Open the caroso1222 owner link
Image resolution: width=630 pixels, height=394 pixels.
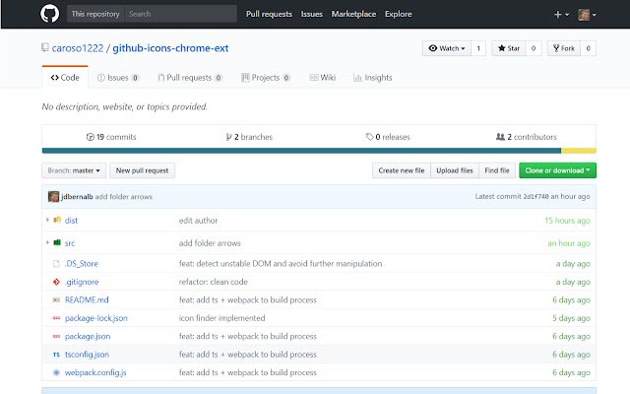point(78,48)
